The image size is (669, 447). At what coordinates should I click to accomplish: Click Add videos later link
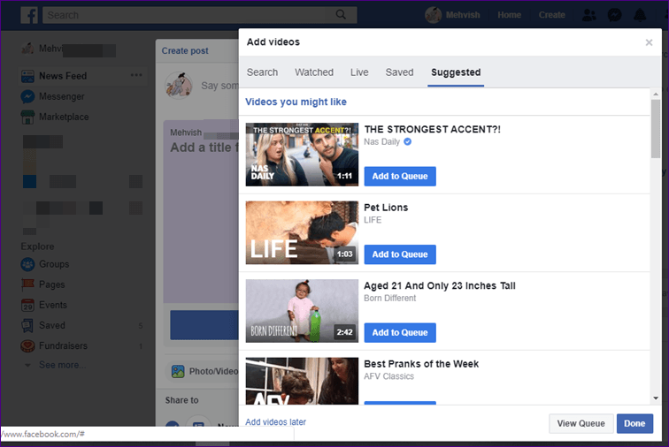tap(275, 422)
